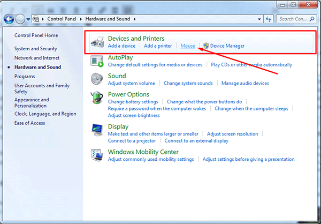Select Hardware and Sound in sidebar
321x224 pixels.
point(37,67)
